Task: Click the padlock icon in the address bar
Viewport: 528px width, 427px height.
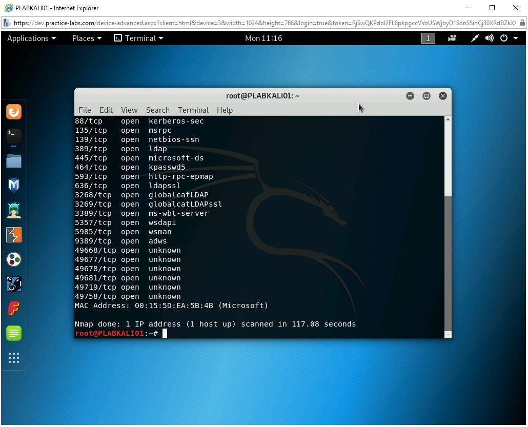Action: [523, 23]
